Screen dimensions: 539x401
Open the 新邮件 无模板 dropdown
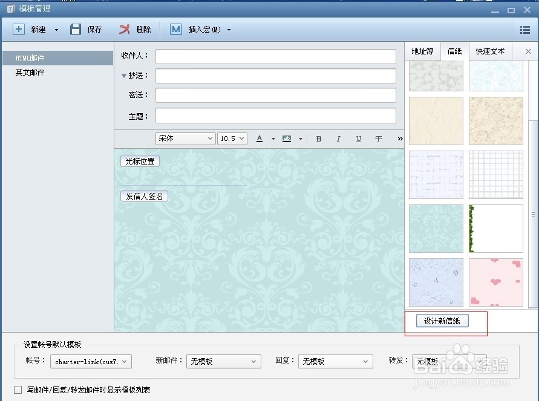(223, 361)
